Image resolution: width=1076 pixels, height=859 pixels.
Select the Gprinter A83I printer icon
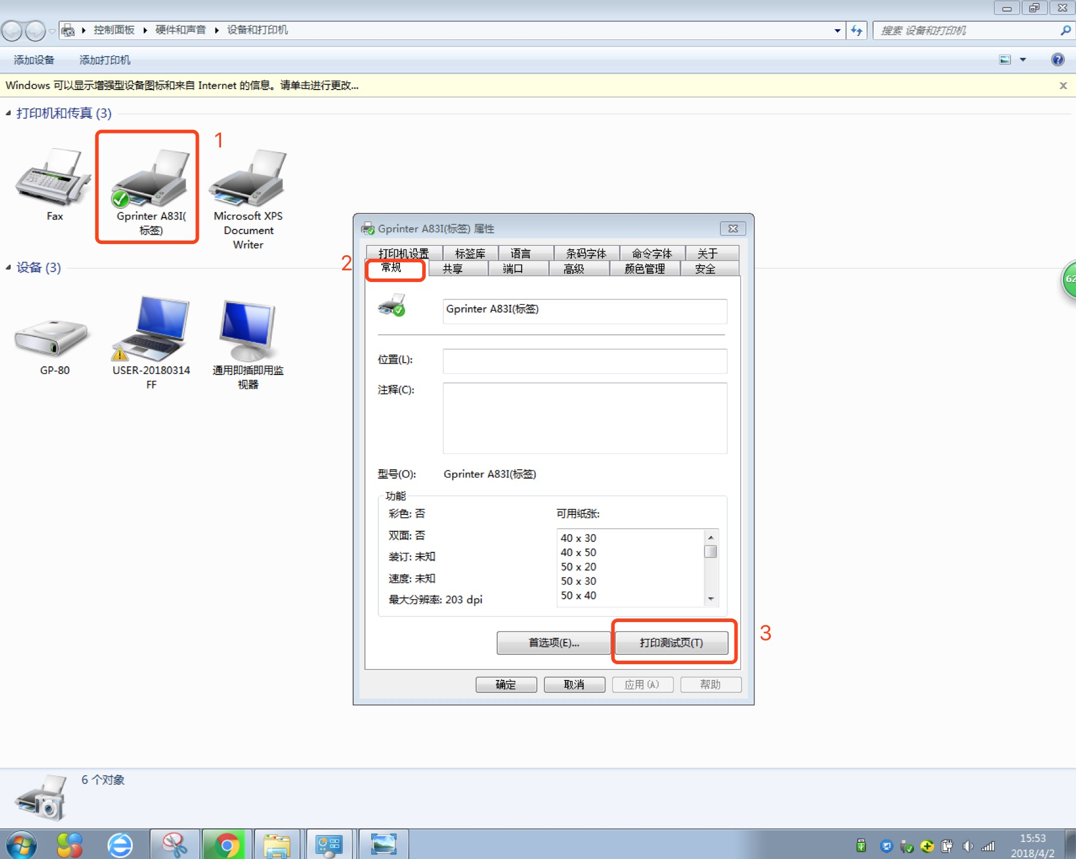(151, 177)
